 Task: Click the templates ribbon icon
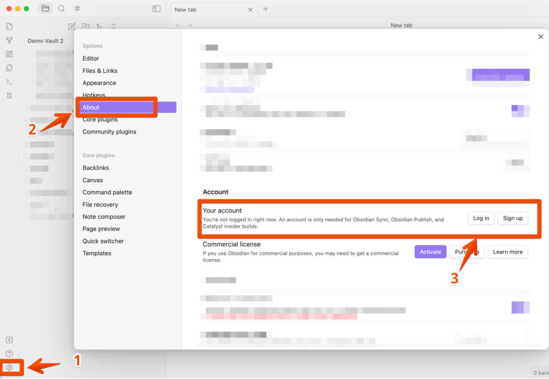click(10, 68)
